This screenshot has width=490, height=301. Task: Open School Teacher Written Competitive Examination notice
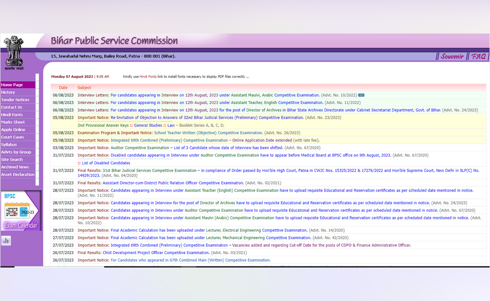click(208, 133)
